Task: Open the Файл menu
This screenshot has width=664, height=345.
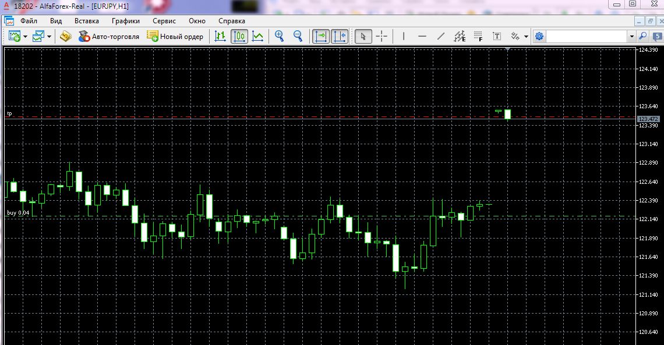Action: [x=29, y=21]
